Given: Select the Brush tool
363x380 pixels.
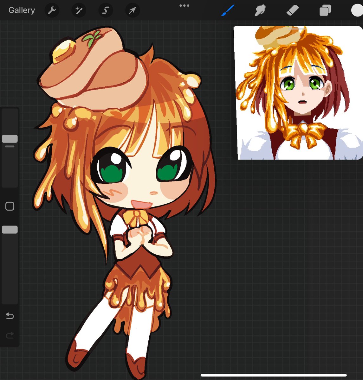Looking at the screenshot, I should (x=228, y=10).
